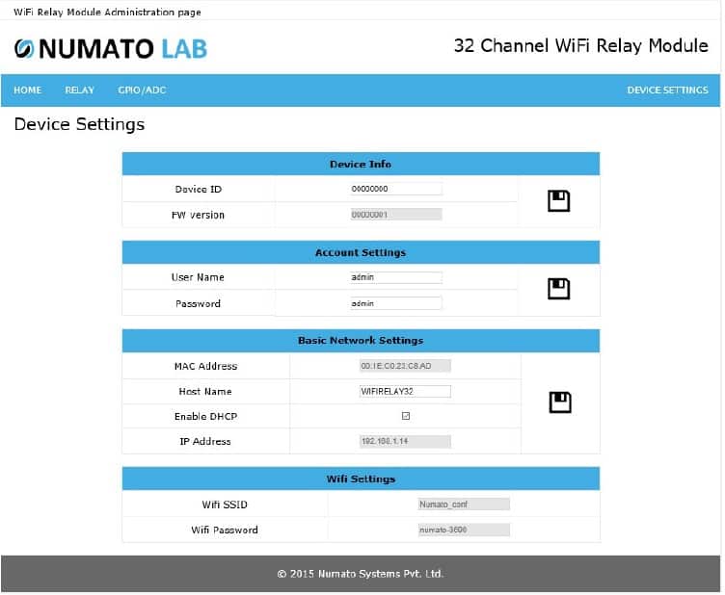Save Basic Network Settings with floppy icon

pos(560,402)
